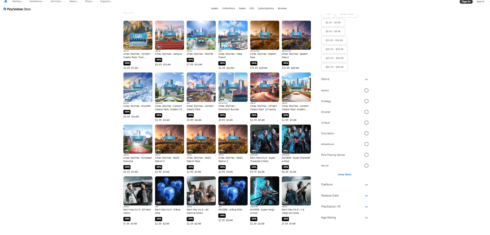
Task: Expand the Platform filter section
Action: (366, 185)
